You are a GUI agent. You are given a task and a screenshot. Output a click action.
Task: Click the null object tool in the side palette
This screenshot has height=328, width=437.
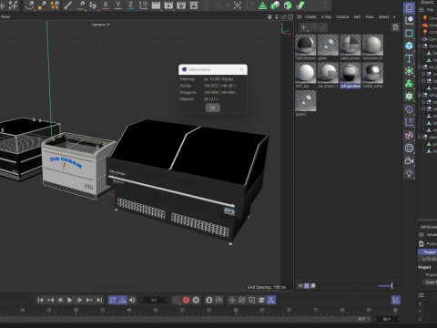click(x=409, y=20)
